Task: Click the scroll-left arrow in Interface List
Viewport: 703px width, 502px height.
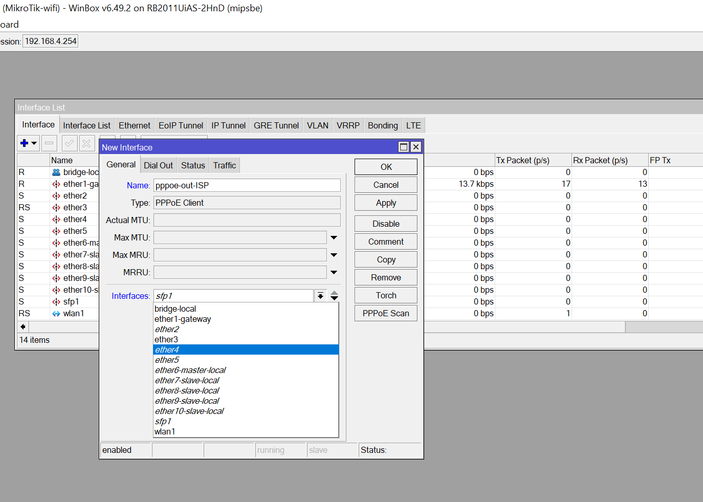Action: pos(23,326)
